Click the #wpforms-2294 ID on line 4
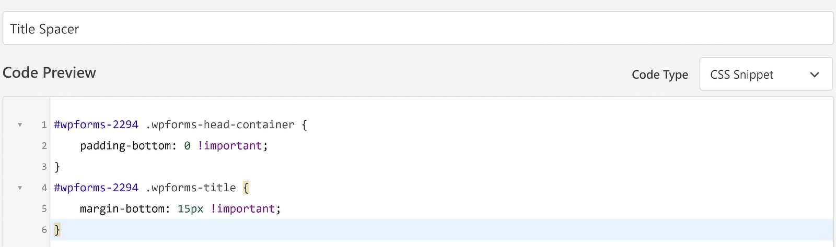This screenshot has height=247, width=836. tap(96, 188)
